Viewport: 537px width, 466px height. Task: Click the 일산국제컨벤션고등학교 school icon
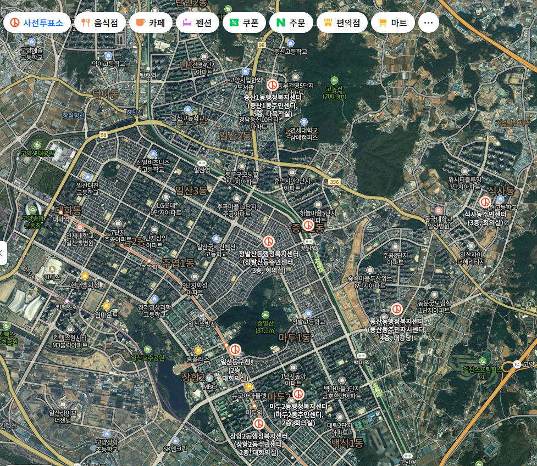[216, 238]
